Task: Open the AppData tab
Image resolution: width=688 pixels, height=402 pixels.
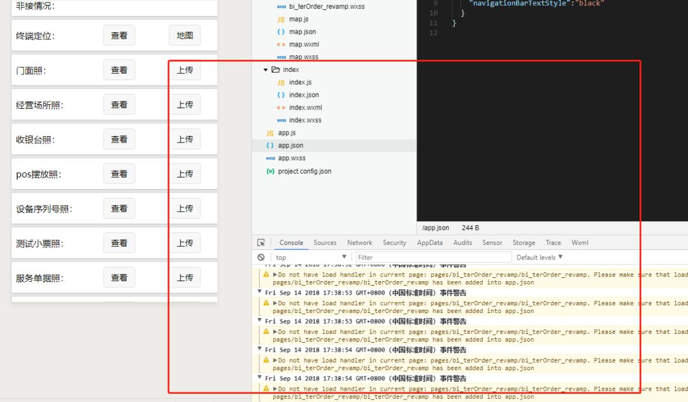Action: click(429, 242)
